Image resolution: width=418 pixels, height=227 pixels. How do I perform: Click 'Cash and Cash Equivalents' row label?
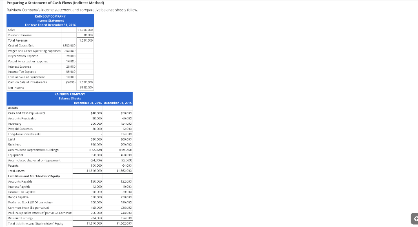[x=27, y=113]
